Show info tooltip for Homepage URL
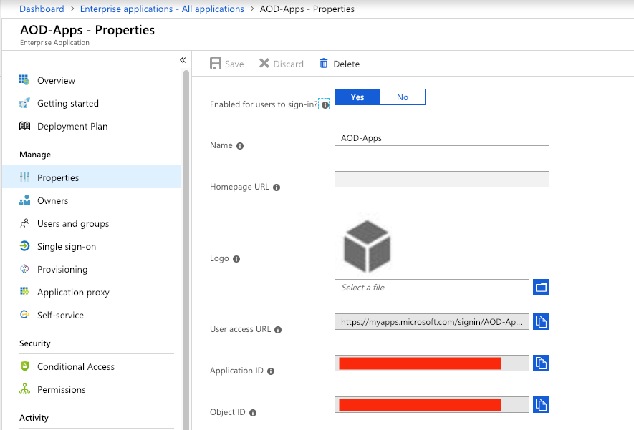The image size is (634, 430). coord(277,187)
